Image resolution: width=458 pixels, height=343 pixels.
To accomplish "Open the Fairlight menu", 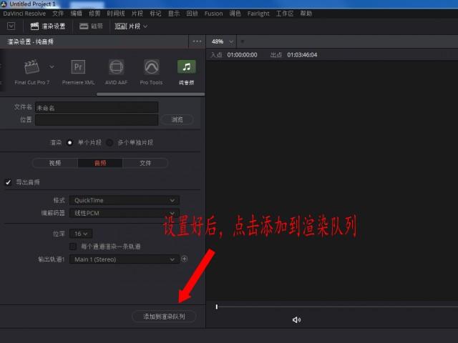I will (x=258, y=14).
